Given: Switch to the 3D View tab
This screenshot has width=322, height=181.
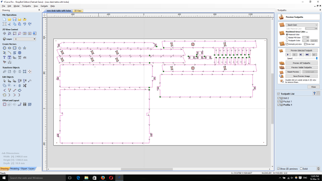Looking at the screenshot, I should point(78,11).
